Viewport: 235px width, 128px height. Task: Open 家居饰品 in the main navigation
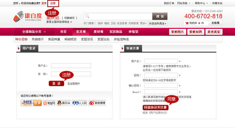tap(116, 32)
